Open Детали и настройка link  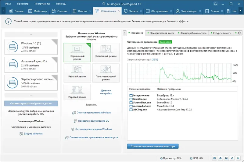coord(106,92)
